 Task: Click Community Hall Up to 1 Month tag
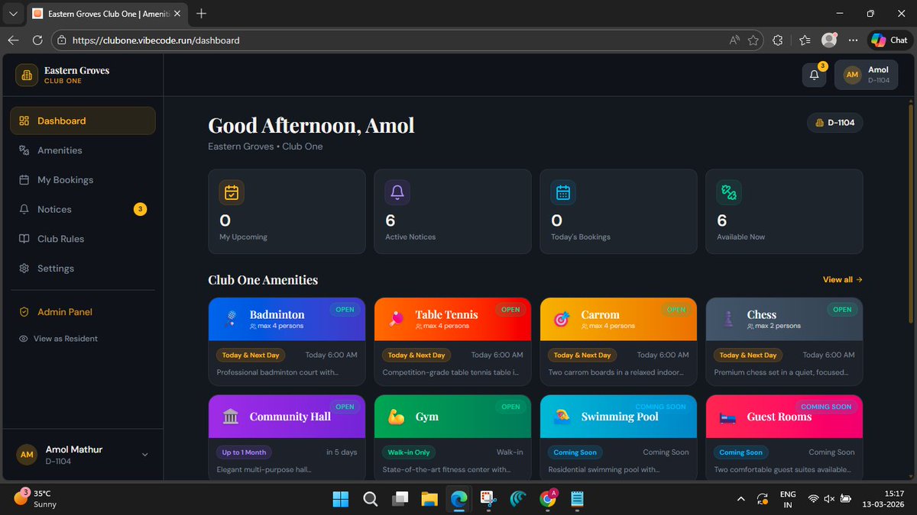pyautogui.click(x=245, y=452)
